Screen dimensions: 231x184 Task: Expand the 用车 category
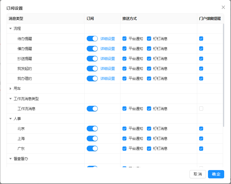(11, 89)
